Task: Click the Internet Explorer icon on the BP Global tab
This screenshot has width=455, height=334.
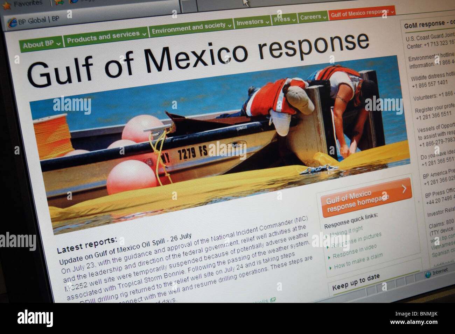Action: coord(12,23)
